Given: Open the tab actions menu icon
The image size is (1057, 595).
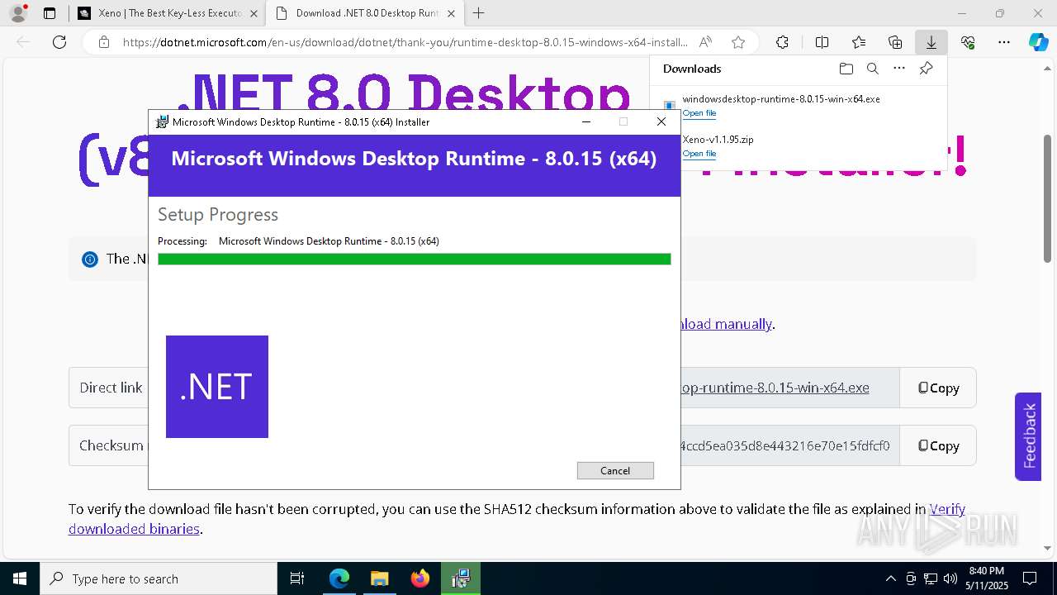Looking at the screenshot, I should click(50, 13).
